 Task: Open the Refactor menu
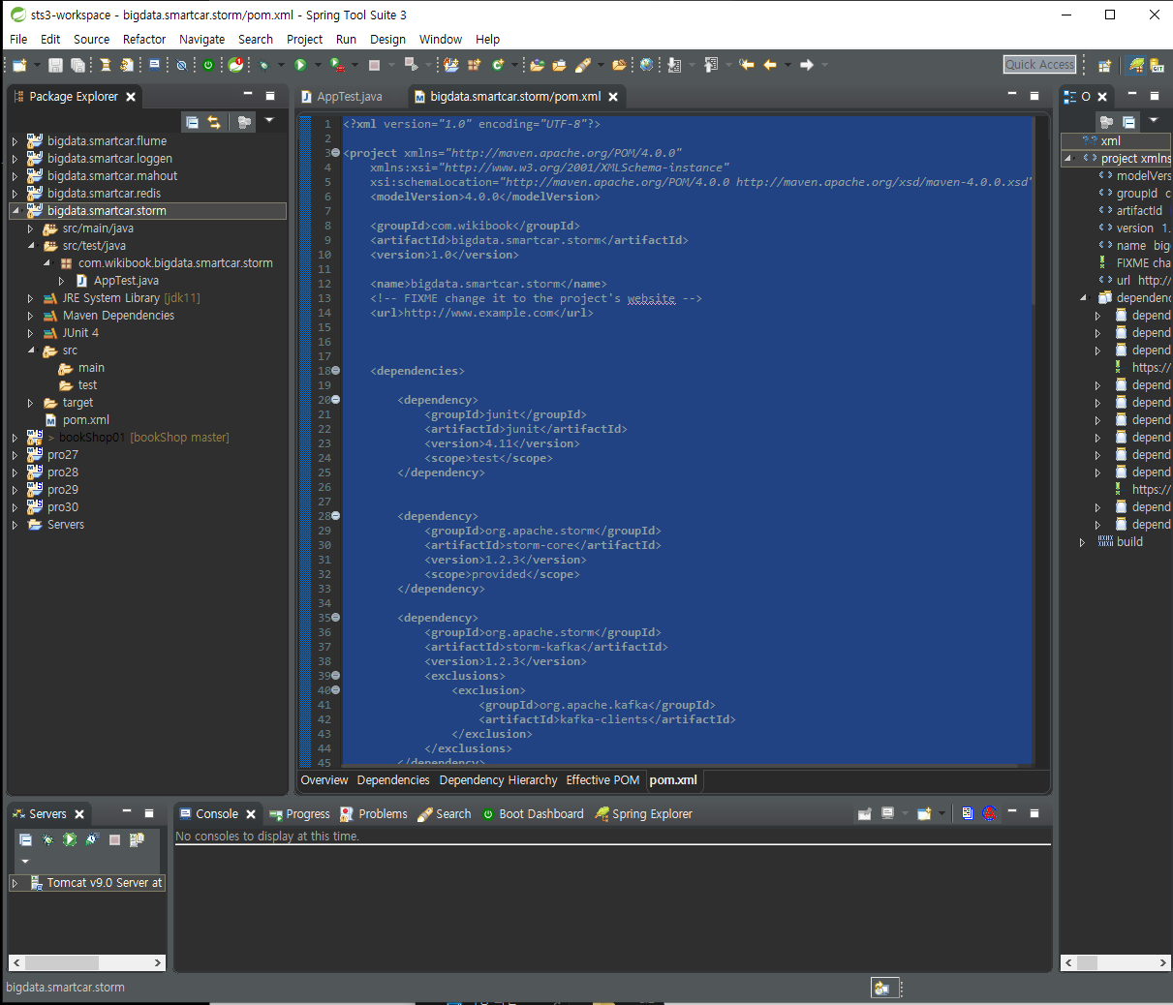(144, 40)
